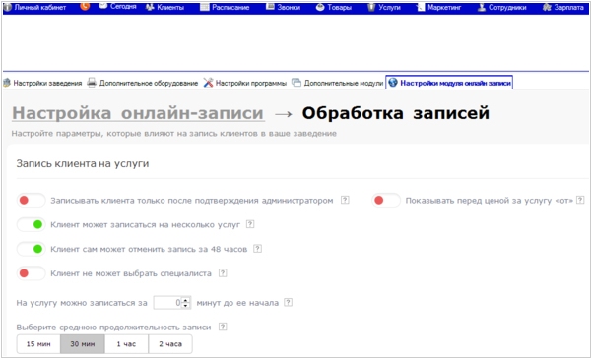Open help icon for administrator confirmation option
The width and height of the screenshot is (591, 358).
click(345, 200)
